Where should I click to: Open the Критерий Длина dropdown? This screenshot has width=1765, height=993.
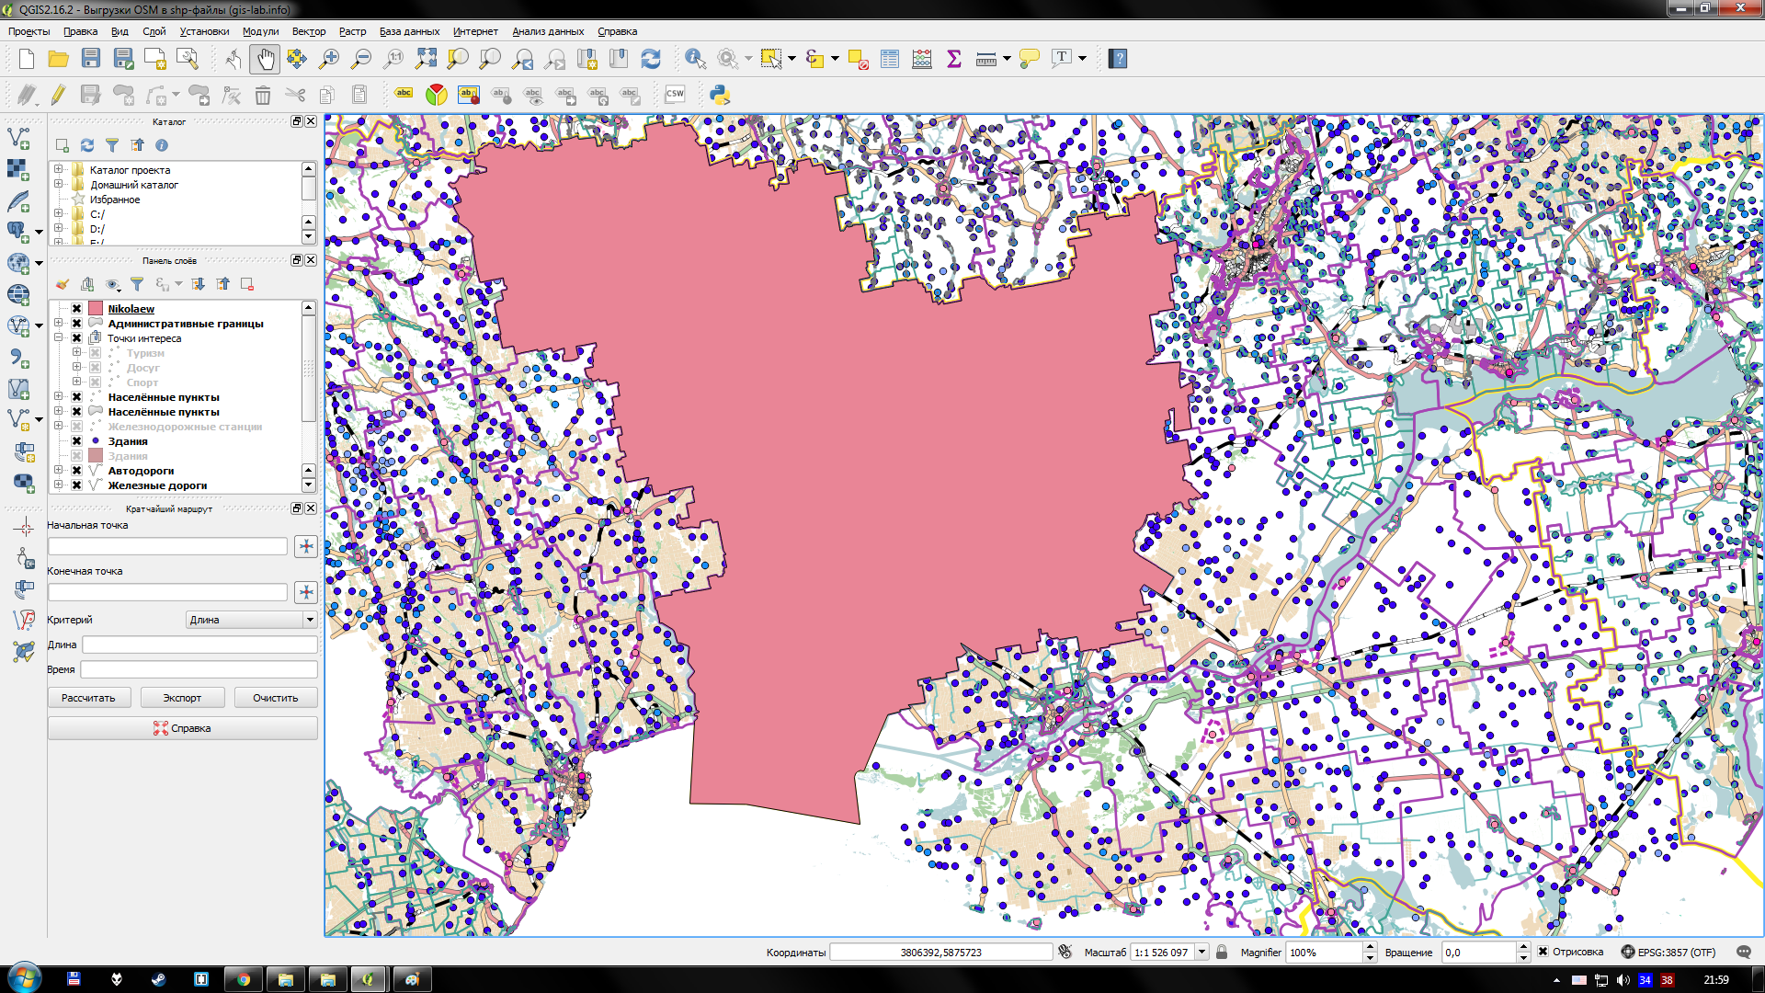251,620
